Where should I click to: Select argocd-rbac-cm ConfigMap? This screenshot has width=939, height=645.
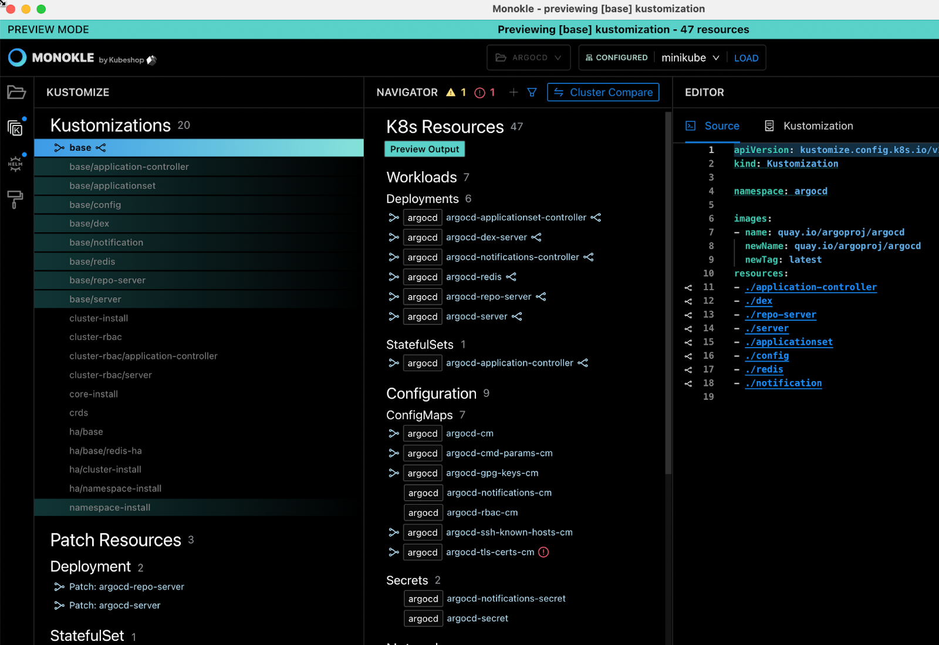[482, 512]
